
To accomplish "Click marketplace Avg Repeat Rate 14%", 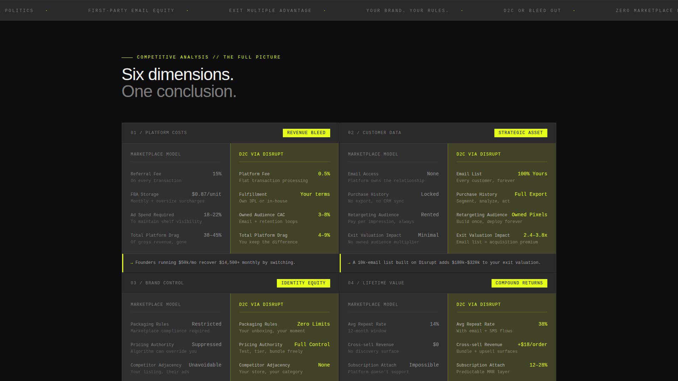I will [434, 324].
